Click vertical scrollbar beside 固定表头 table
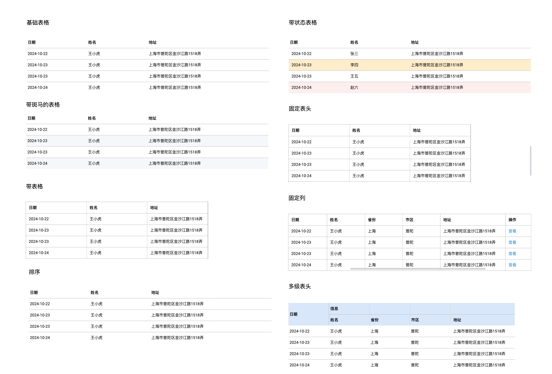 pyautogui.click(x=531, y=161)
